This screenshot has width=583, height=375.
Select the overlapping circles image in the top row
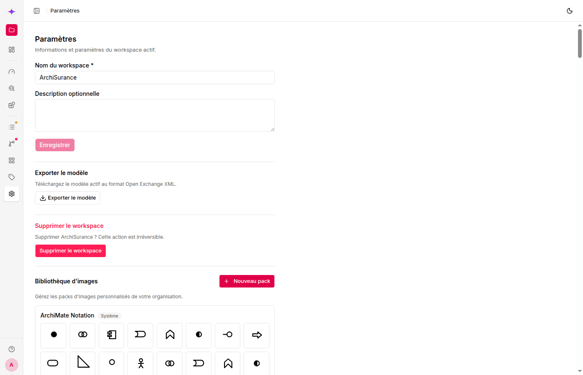tap(82, 335)
